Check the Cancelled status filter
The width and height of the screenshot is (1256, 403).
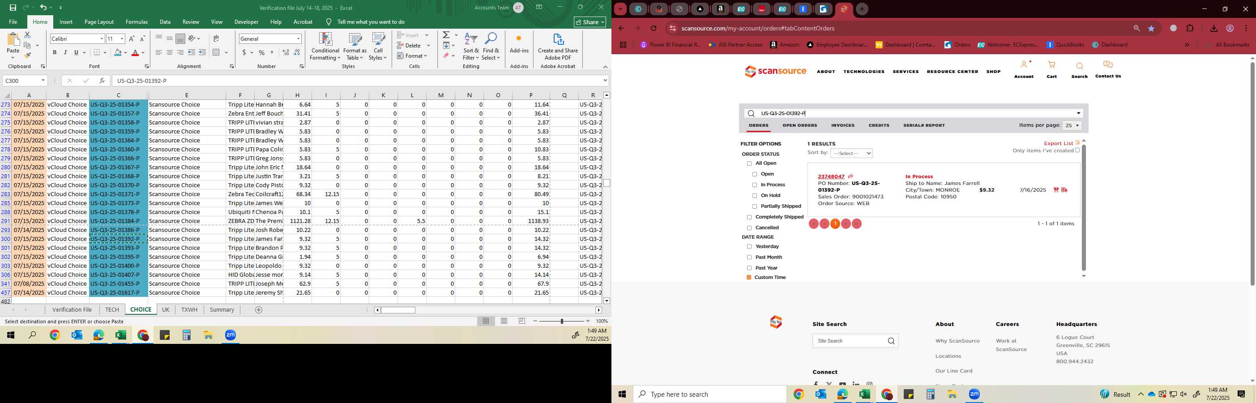coord(749,228)
